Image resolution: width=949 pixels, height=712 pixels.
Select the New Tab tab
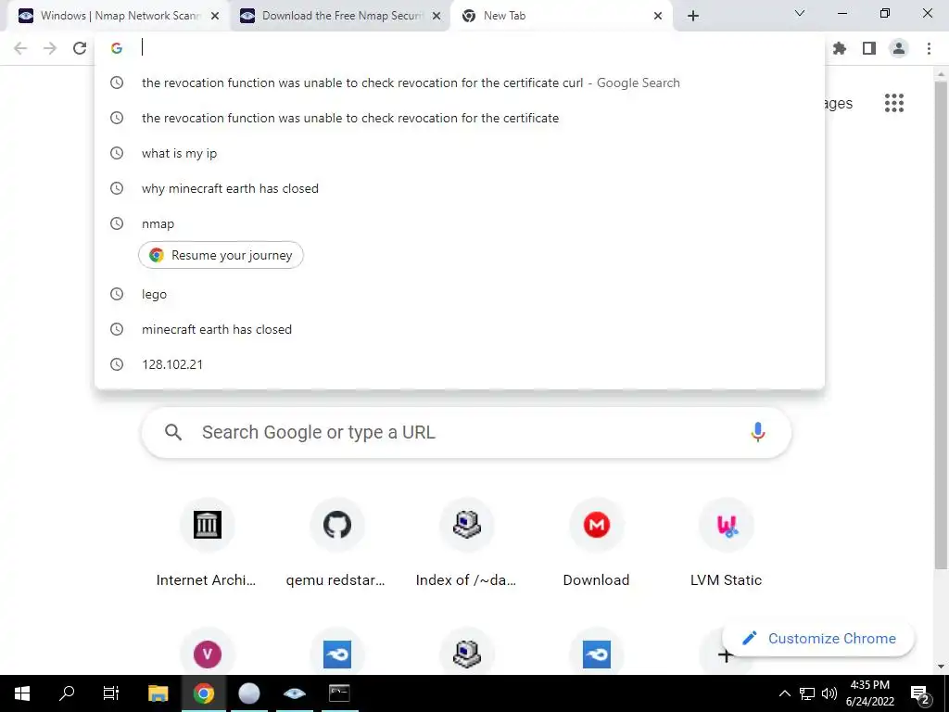(x=562, y=16)
